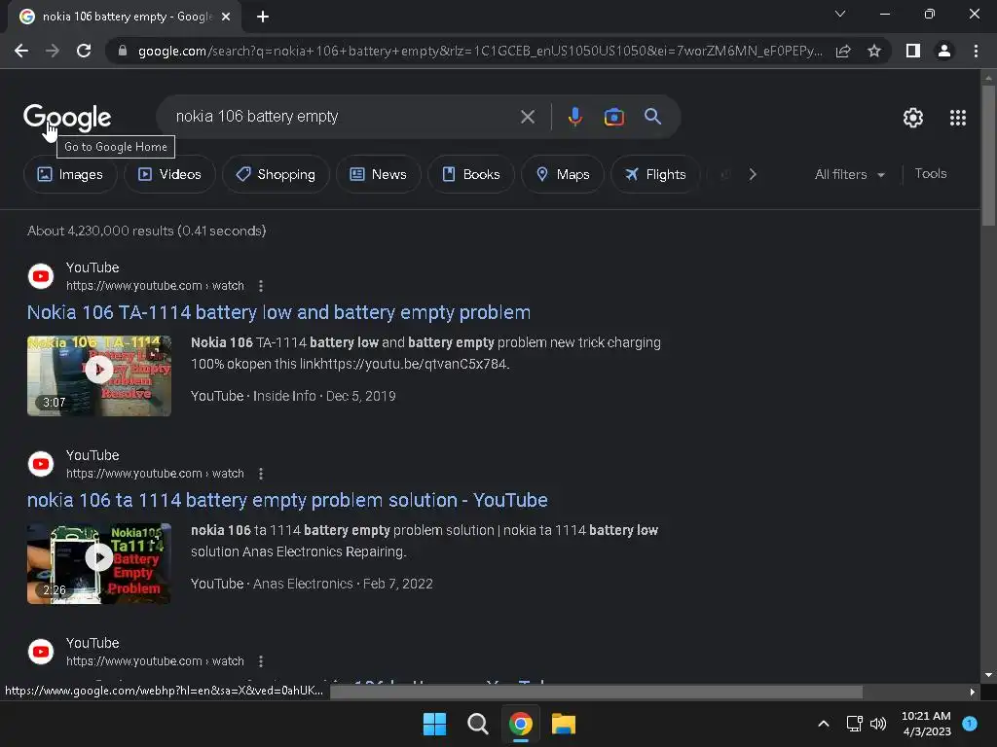Click the horizontal scroll right arrow
The image size is (997, 747).
coord(973,692)
